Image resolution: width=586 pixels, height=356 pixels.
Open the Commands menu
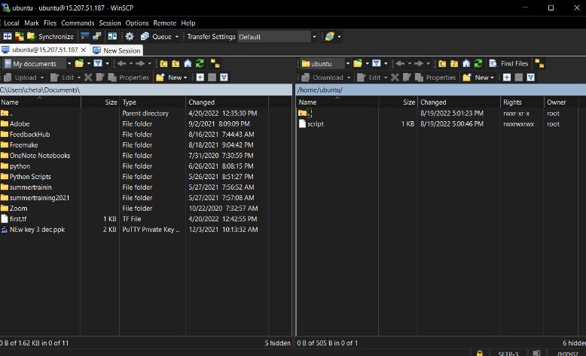tap(78, 23)
